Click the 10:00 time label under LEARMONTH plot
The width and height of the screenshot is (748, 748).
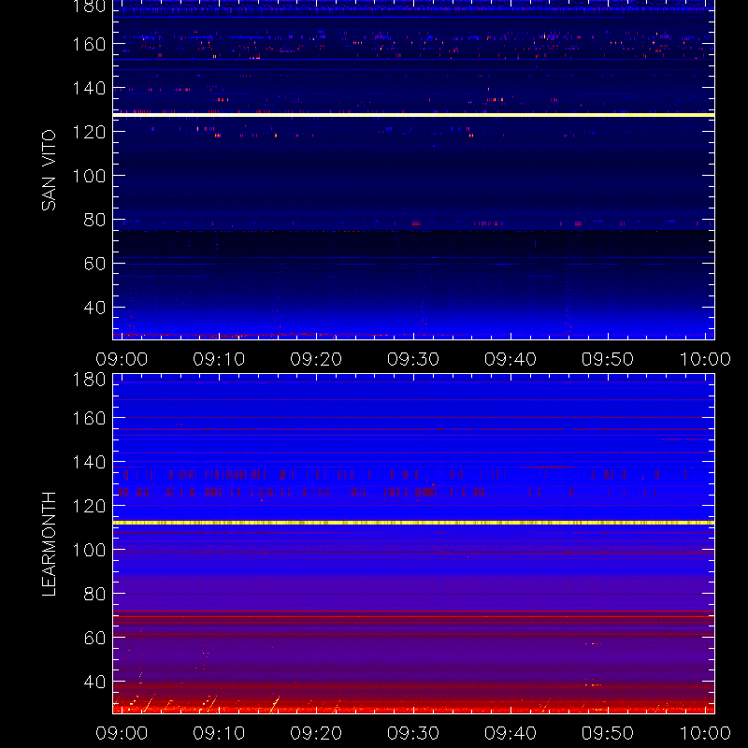(x=705, y=733)
